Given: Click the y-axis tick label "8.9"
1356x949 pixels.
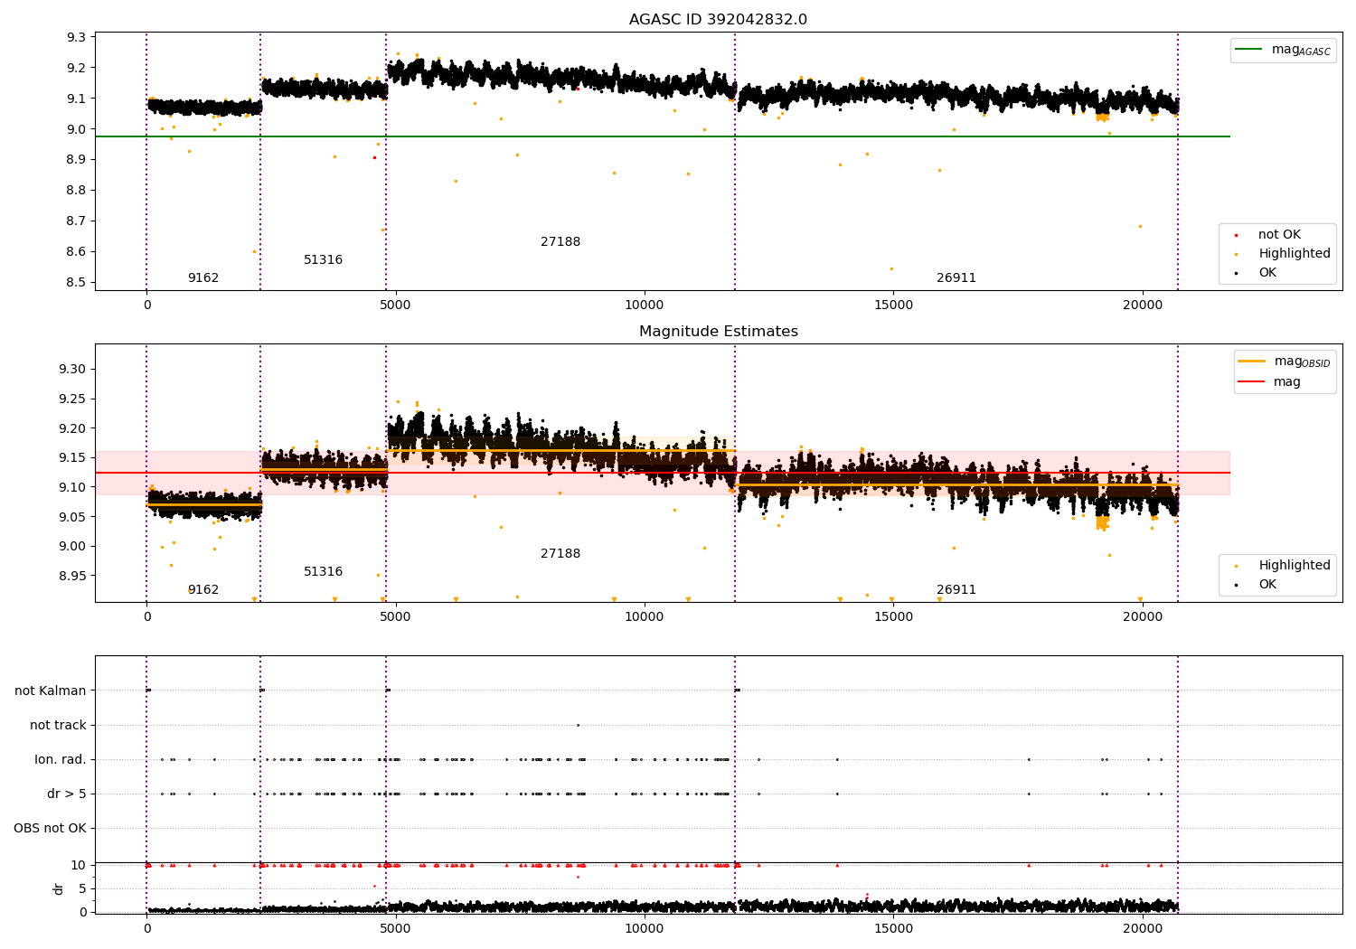Looking at the screenshot, I should (77, 160).
